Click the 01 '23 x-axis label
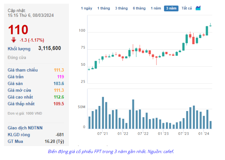 (163, 134)
